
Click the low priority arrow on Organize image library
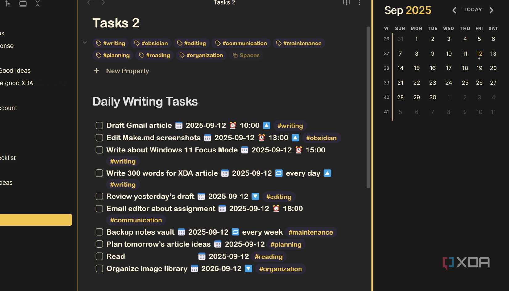248,269
